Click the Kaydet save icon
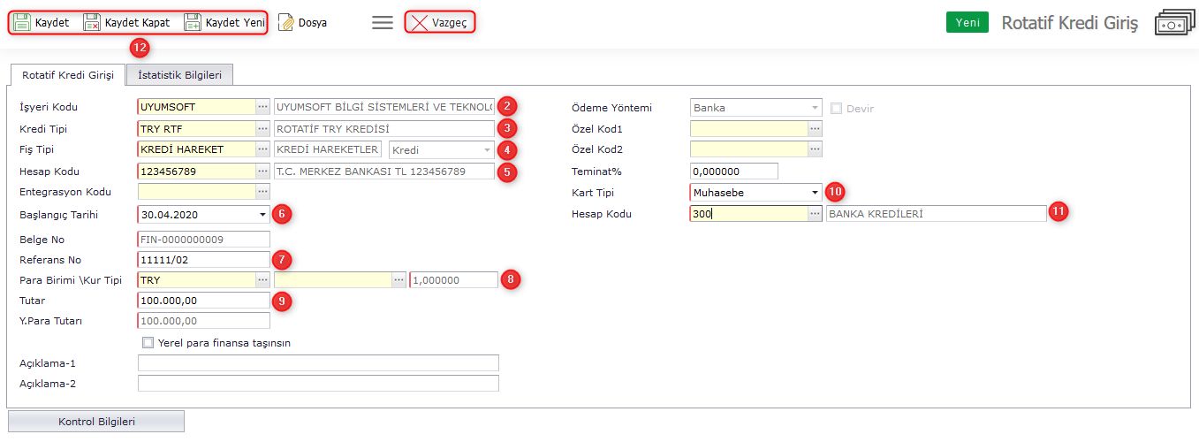1199x442 pixels. point(23,22)
